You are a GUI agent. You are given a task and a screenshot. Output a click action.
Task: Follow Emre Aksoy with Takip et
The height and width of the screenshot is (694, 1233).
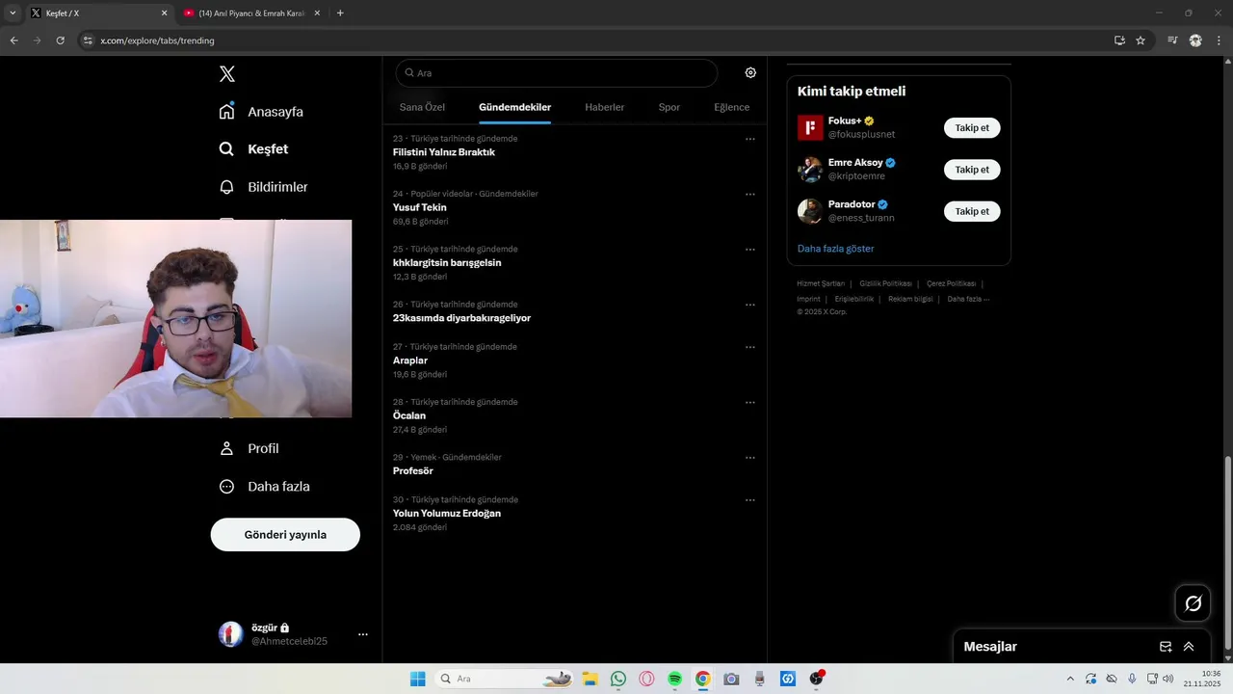972,170
